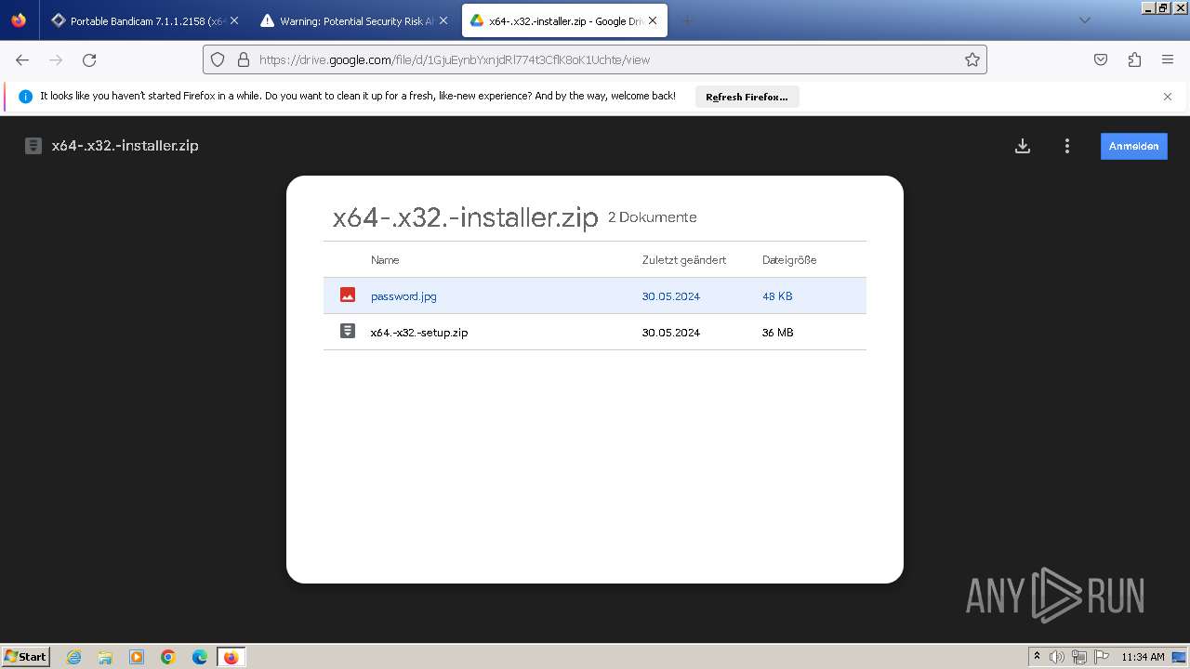
Task: Click the browser forward arrow
Action: 56,59
